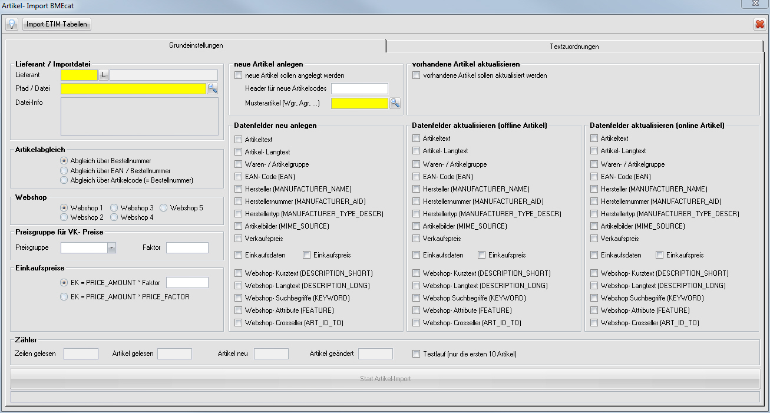Check EAN- Code under online Artikel aktualisieren
Screen dimensions: 770x413
pyautogui.click(x=594, y=177)
